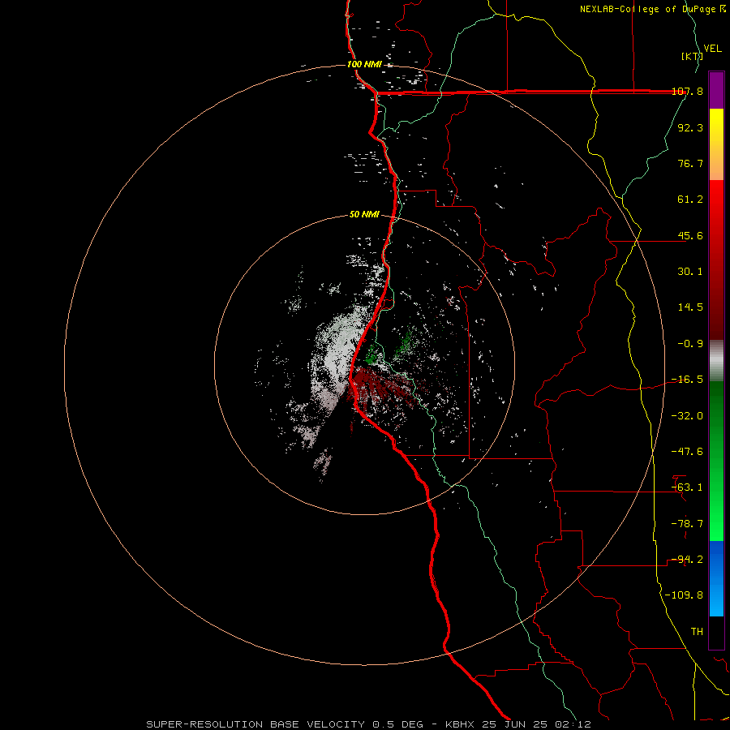This screenshot has width=730, height=730.
Task: Select the -63.1 scale value
Action: (687, 487)
